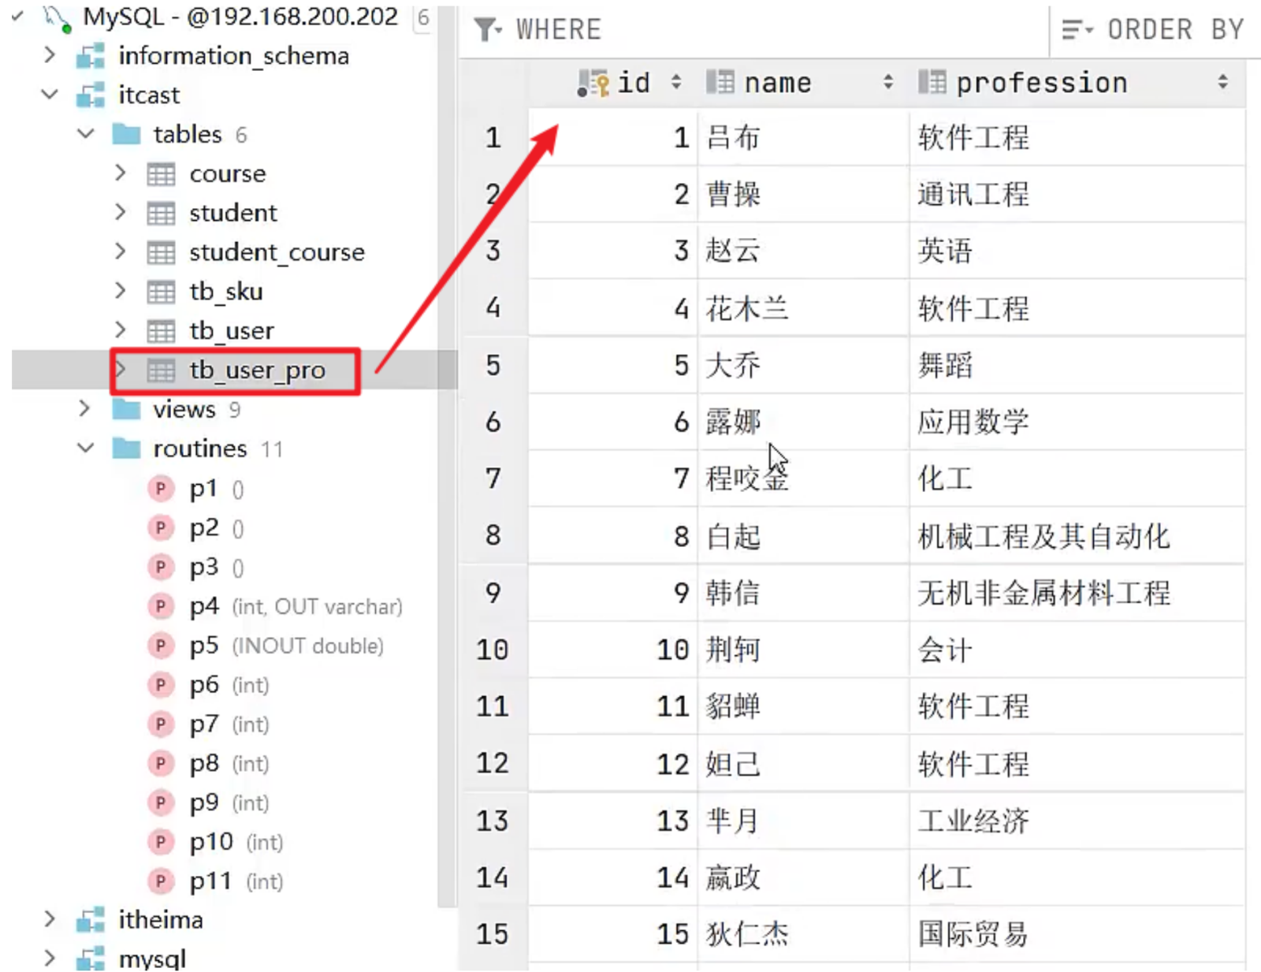
Task: Click the student_course table icon
Action: (162, 253)
